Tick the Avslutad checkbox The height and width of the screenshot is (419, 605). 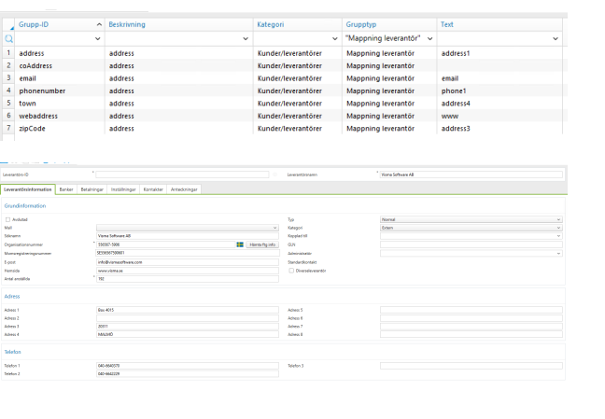click(8, 219)
